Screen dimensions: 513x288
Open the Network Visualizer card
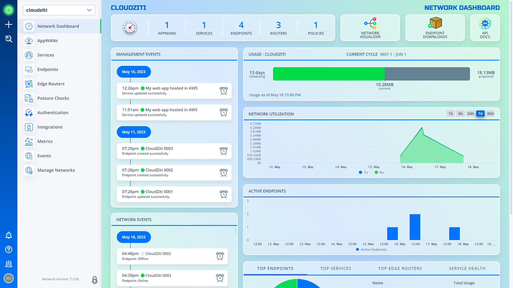370,28
